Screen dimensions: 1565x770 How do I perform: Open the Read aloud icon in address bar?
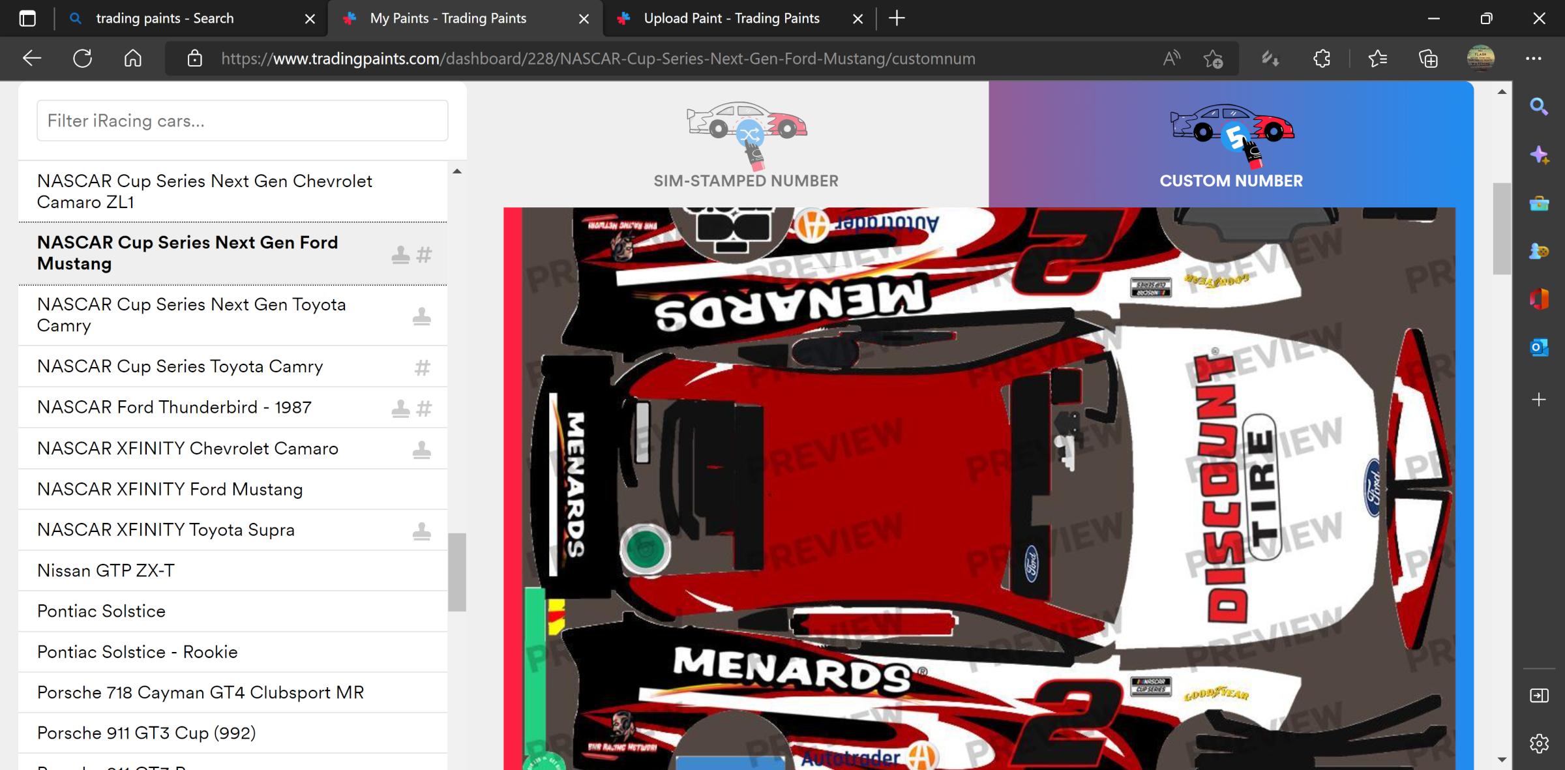click(x=1172, y=59)
